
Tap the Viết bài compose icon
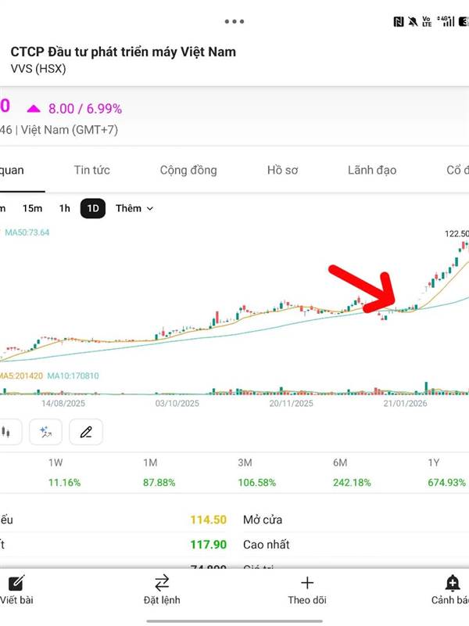[16, 583]
